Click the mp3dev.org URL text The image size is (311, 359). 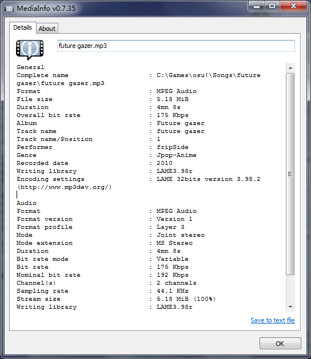64,187
